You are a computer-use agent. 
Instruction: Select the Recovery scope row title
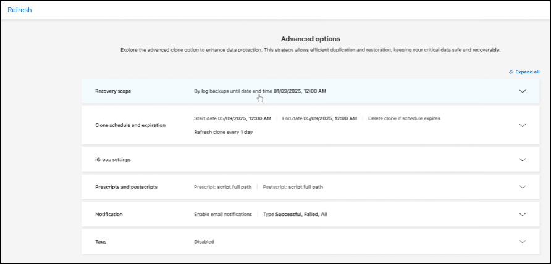click(x=113, y=91)
